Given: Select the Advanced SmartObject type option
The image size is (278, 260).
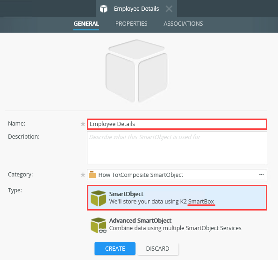Looking at the screenshot, I should click(x=177, y=225).
